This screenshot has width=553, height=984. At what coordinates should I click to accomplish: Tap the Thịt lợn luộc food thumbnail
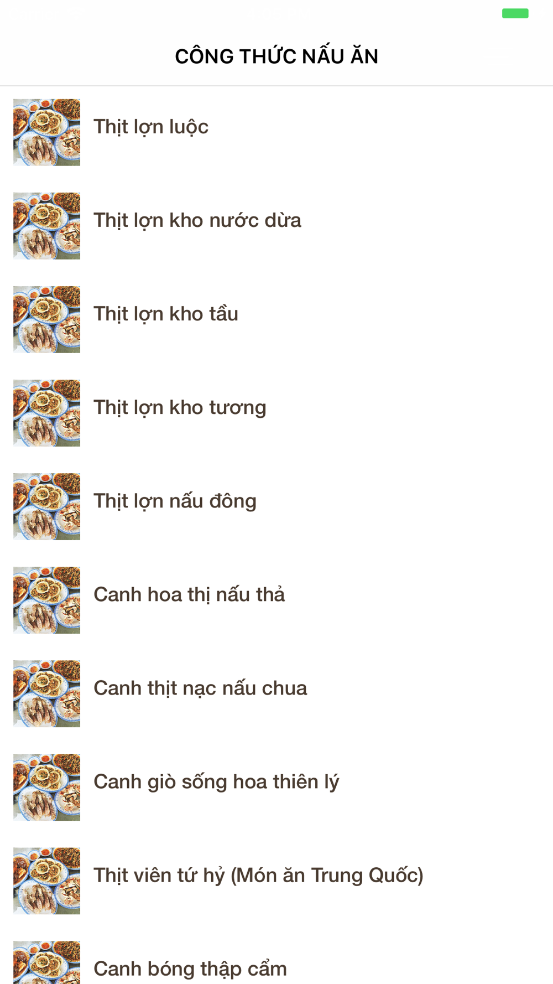(x=46, y=132)
